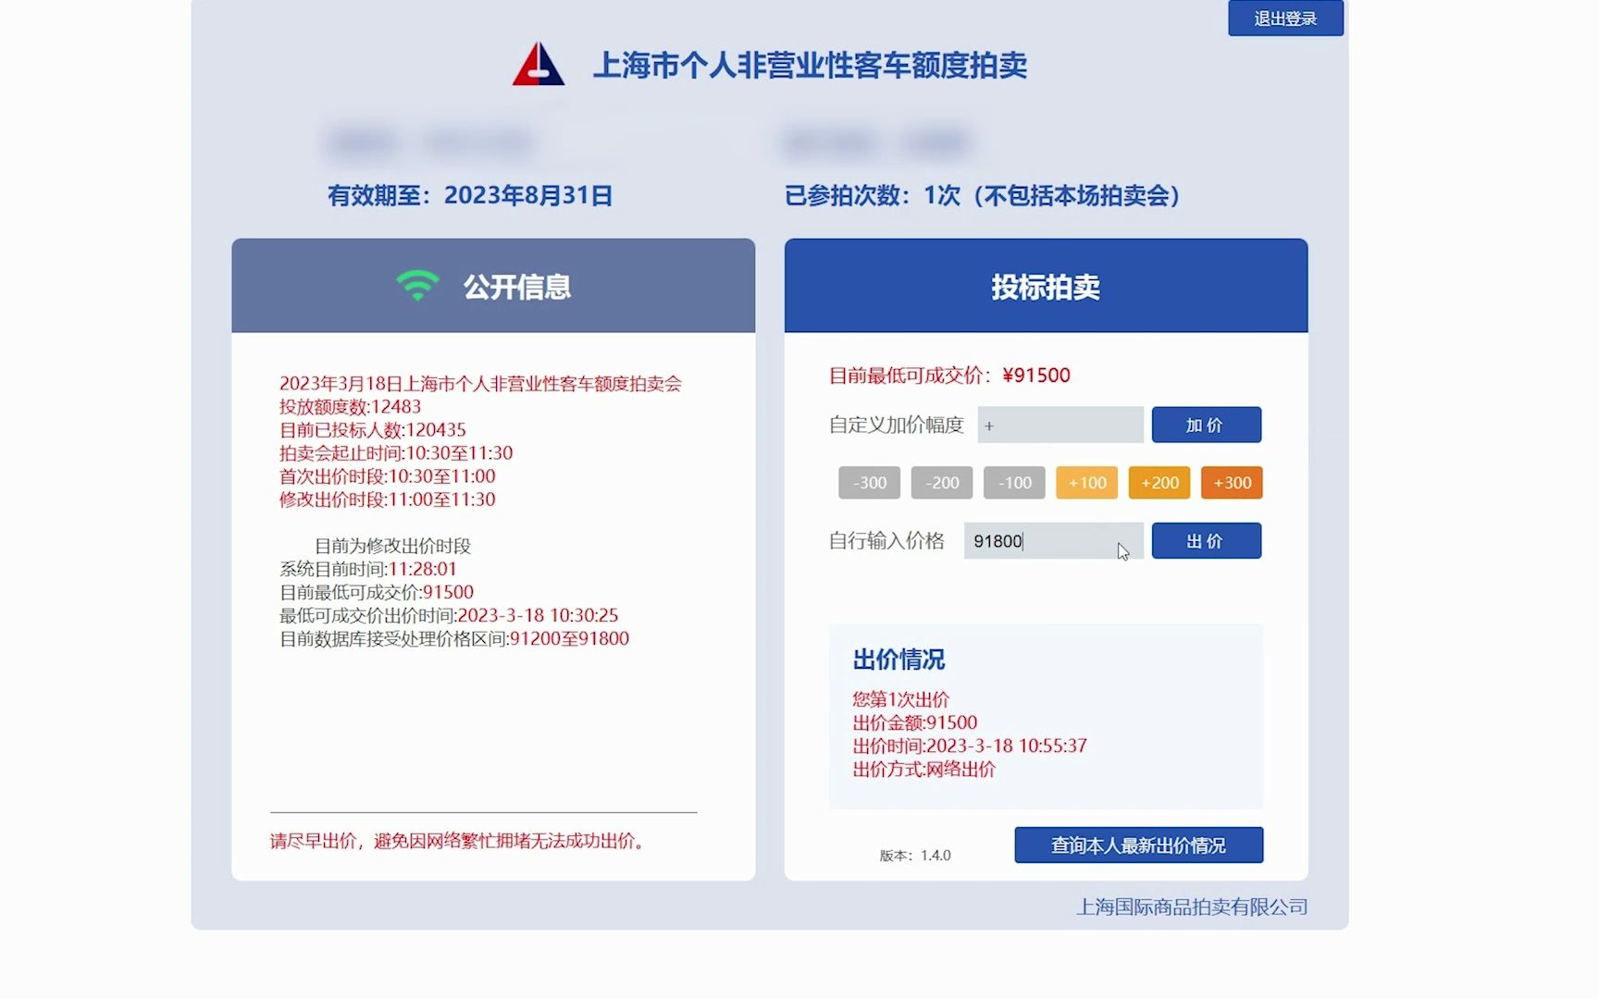Submit bid with 出价 button
The width and height of the screenshot is (1599, 999).
click(x=1206, y=541)
